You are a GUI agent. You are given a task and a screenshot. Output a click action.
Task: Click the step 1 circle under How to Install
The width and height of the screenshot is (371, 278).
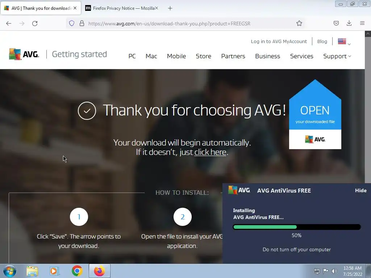pos(79,217)
